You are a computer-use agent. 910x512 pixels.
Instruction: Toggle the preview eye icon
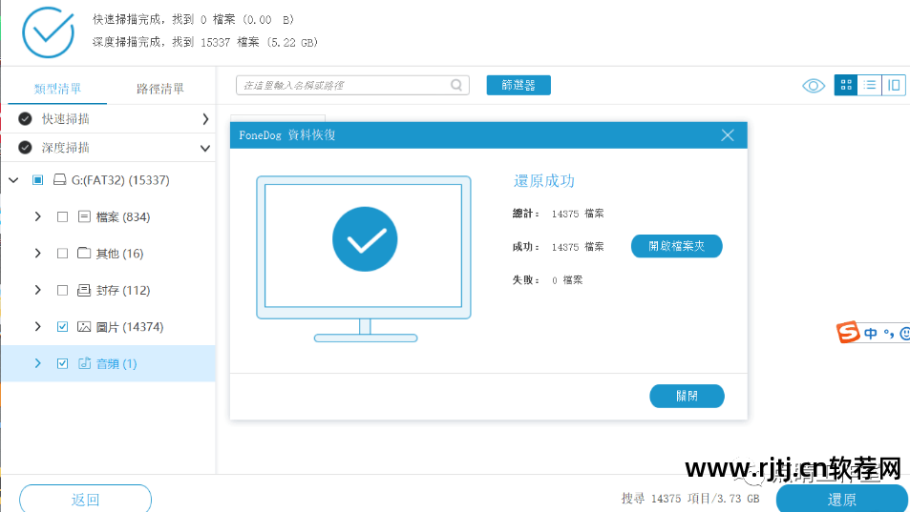pyautogui.click(x=814, y=86)
